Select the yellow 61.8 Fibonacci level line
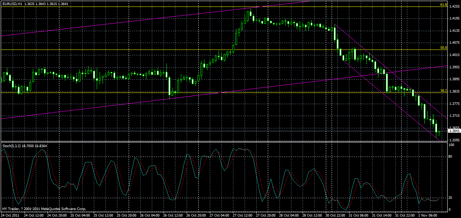This screenshot has width=461, height=218. [x=217, y=6]
